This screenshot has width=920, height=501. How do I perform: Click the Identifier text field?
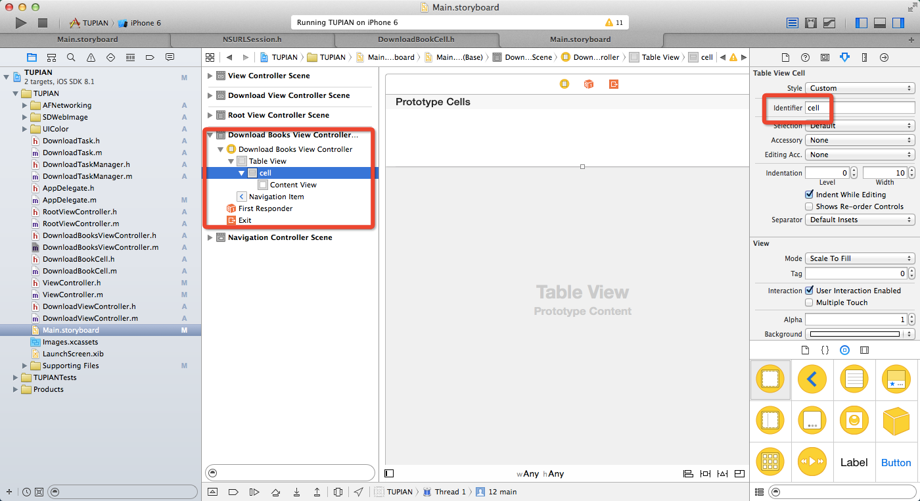tap(860, 108)
